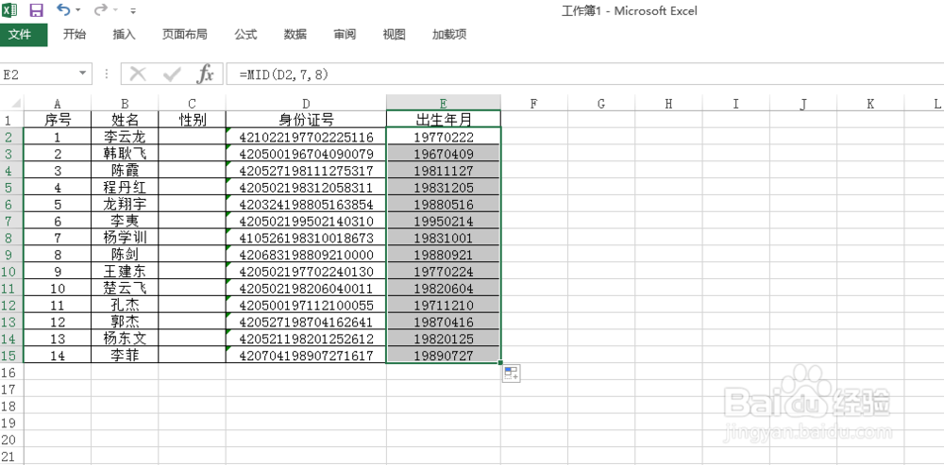Select row 21 header
This screenshot has width=944, height=465.
(11, 456)
